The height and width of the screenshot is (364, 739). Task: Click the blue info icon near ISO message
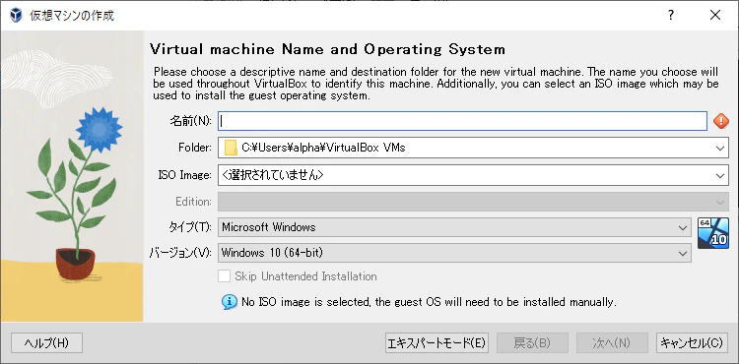coord(230,302)
